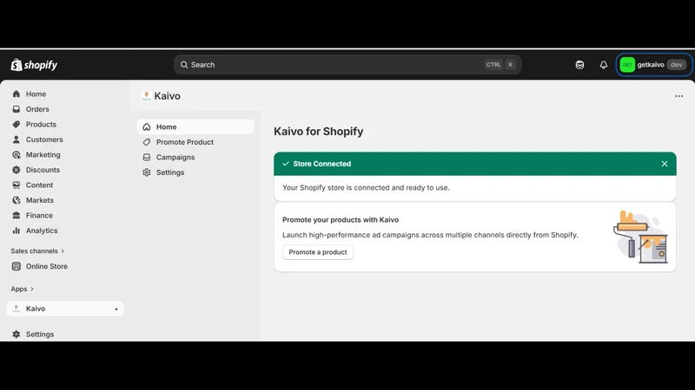Click the Finance bank icon
The width and height of the screenshot is (695, 390).
tap(17, 215)
